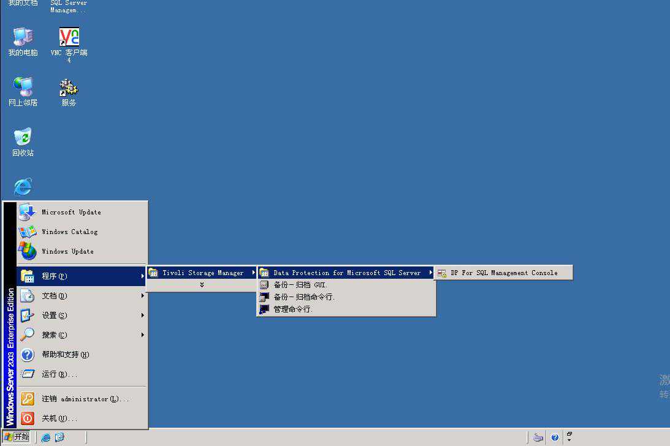Select 备份-归档命令行 menu entry

click(x=303, y=297)
